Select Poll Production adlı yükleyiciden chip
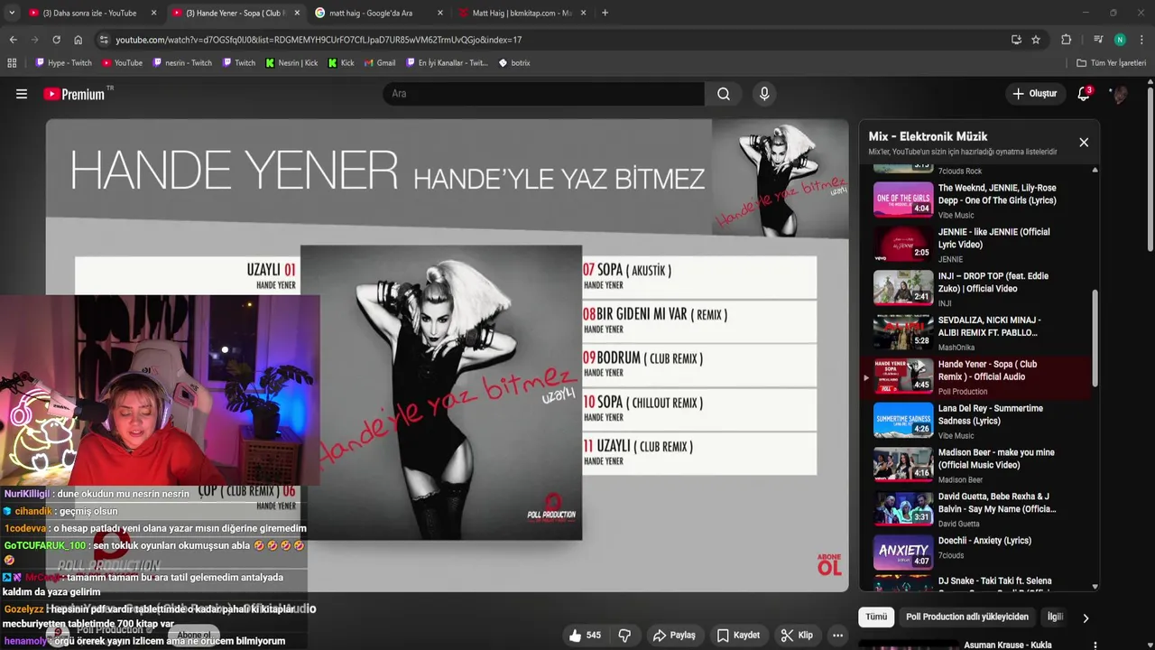This screenshot has height=650, width=1155. [x=967, y=617]
